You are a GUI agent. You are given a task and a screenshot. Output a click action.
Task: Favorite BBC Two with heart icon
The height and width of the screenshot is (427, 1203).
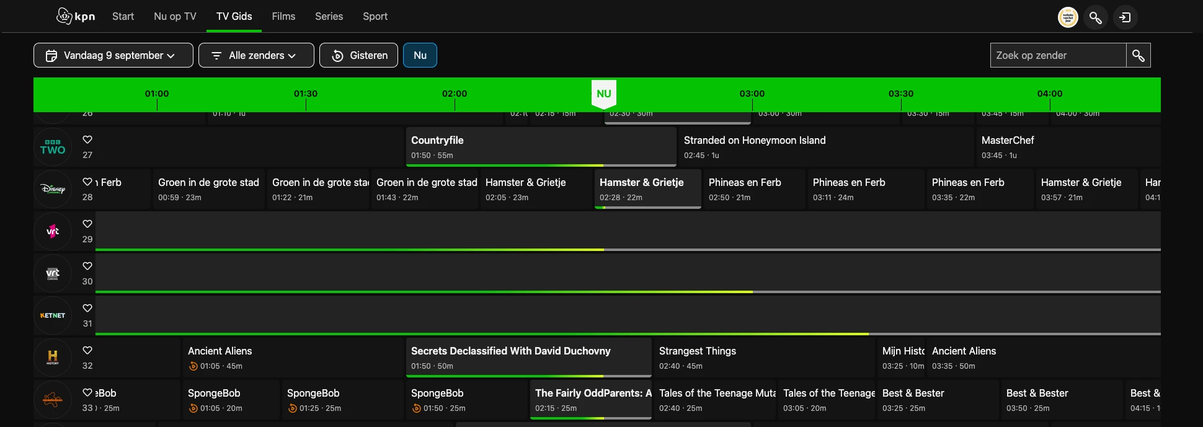click(87, 139)
